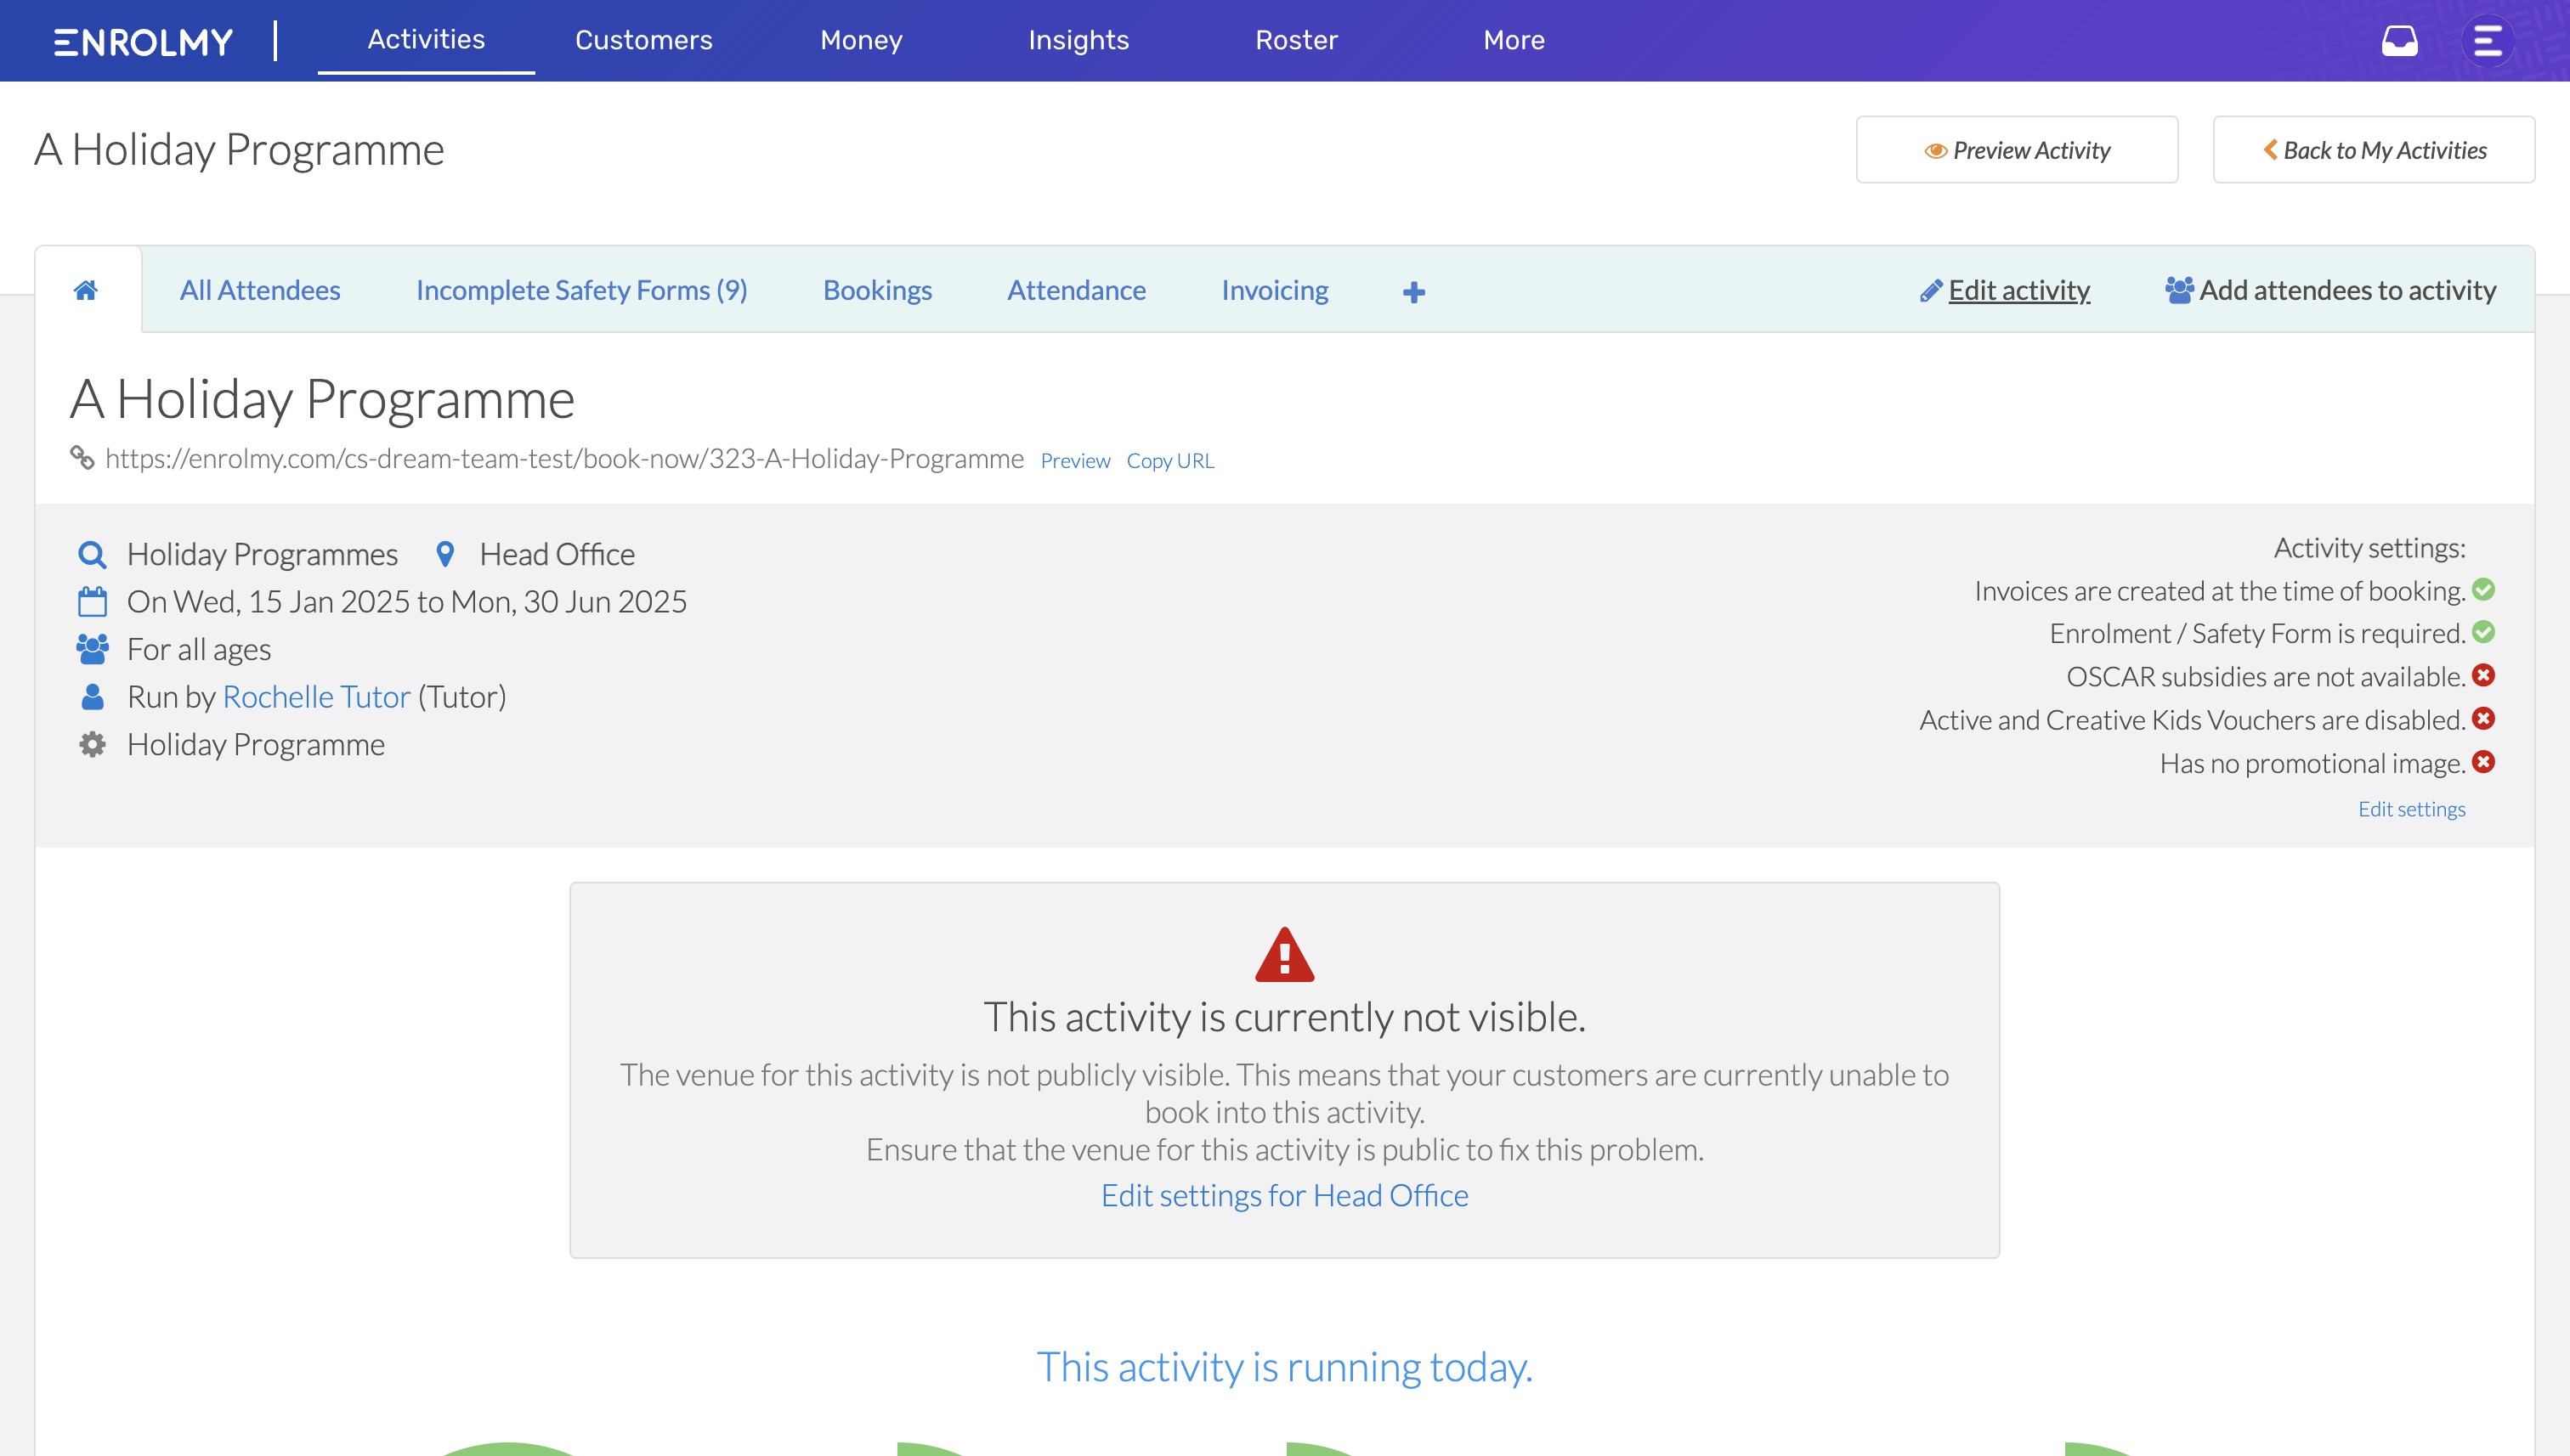Click the Copy URL link
This screenshot has height=1456, width=2570.
1170,461
